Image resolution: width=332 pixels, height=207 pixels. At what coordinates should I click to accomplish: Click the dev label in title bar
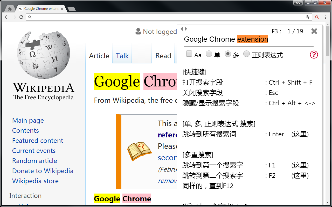[x=298, y=3]
